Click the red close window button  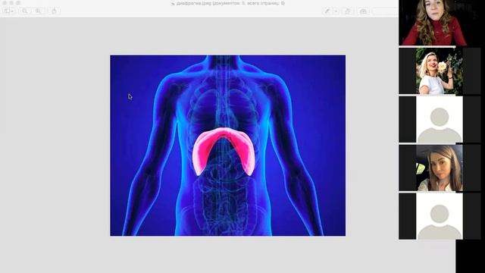coord(5,3)
